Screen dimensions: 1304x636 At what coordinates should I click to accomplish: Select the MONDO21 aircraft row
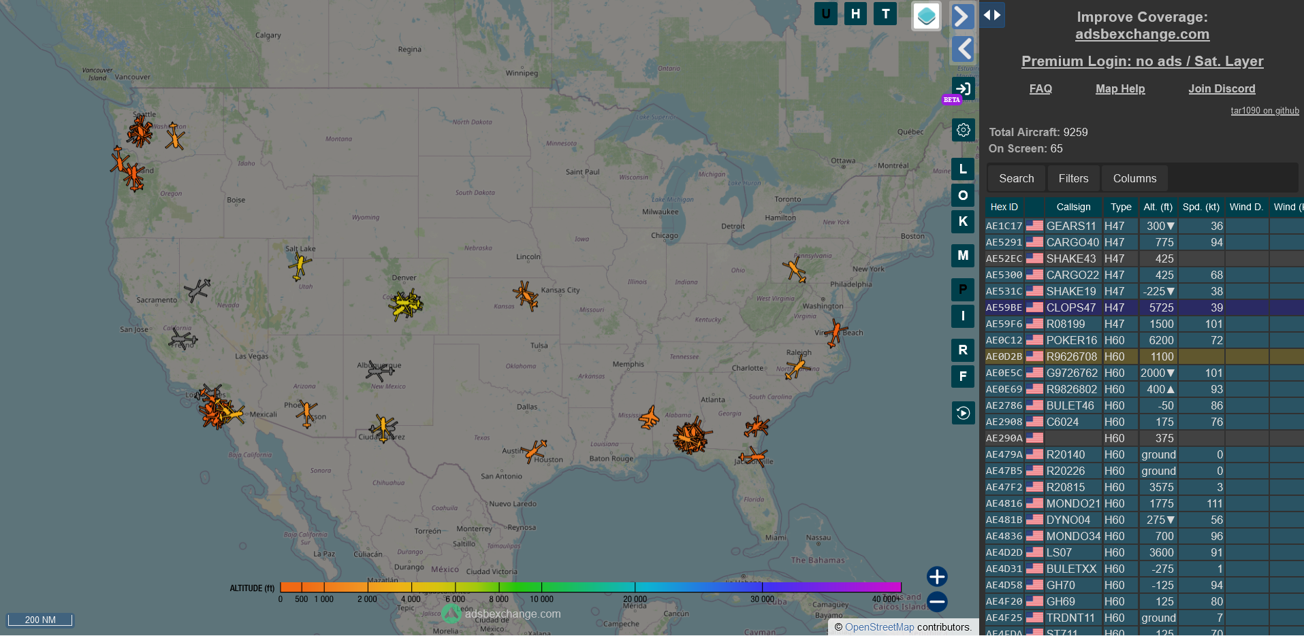pyautogui.click(x=1144, y=503)
